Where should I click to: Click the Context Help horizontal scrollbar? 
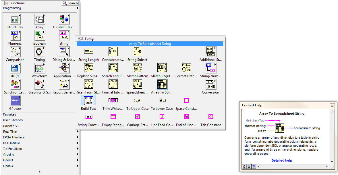(292, 166)
